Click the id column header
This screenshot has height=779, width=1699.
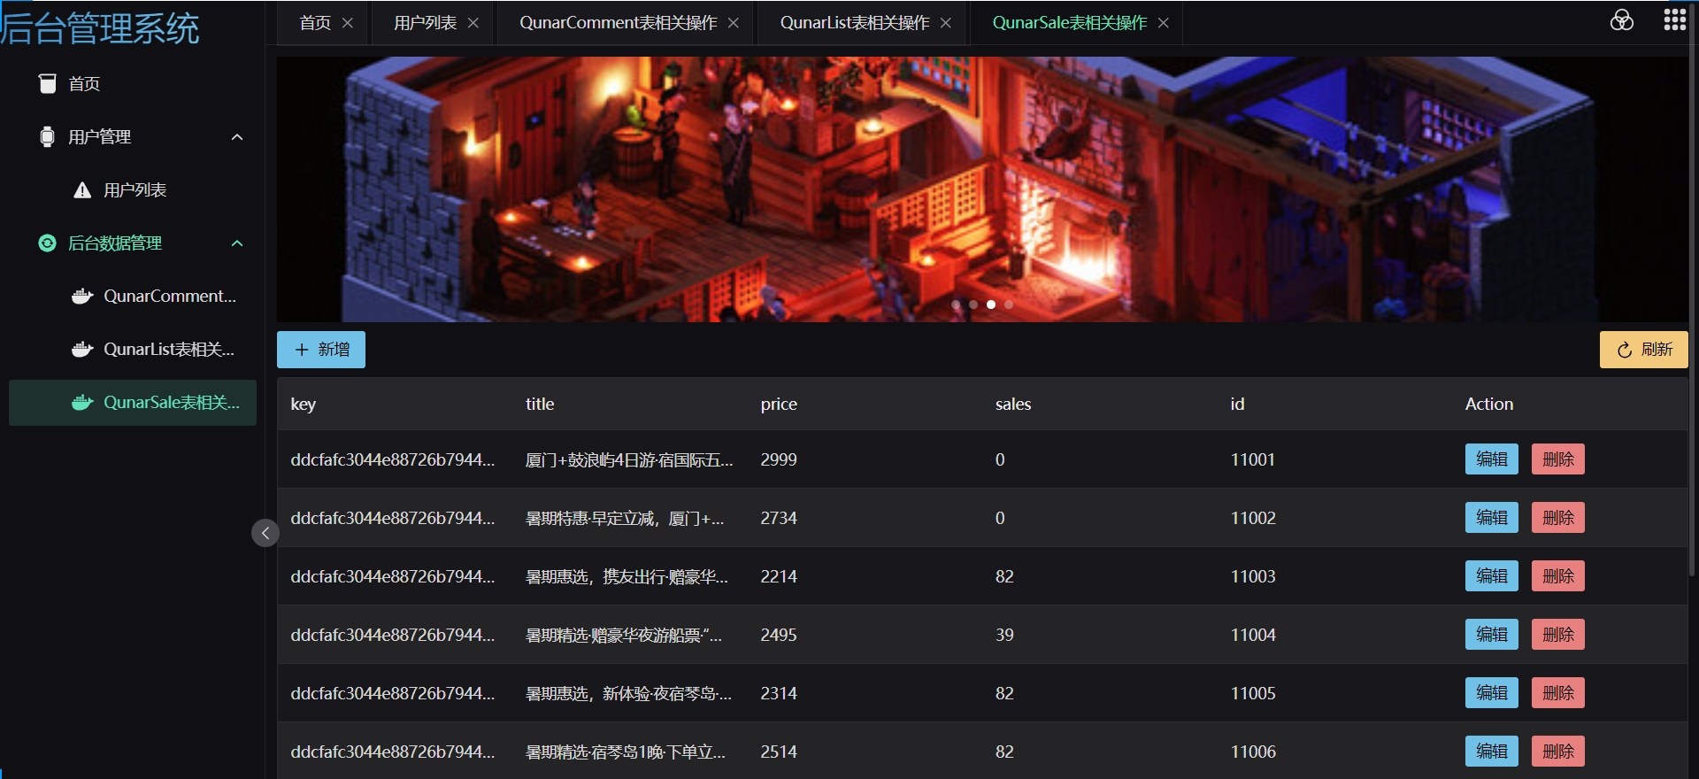tap(1237, 404)
